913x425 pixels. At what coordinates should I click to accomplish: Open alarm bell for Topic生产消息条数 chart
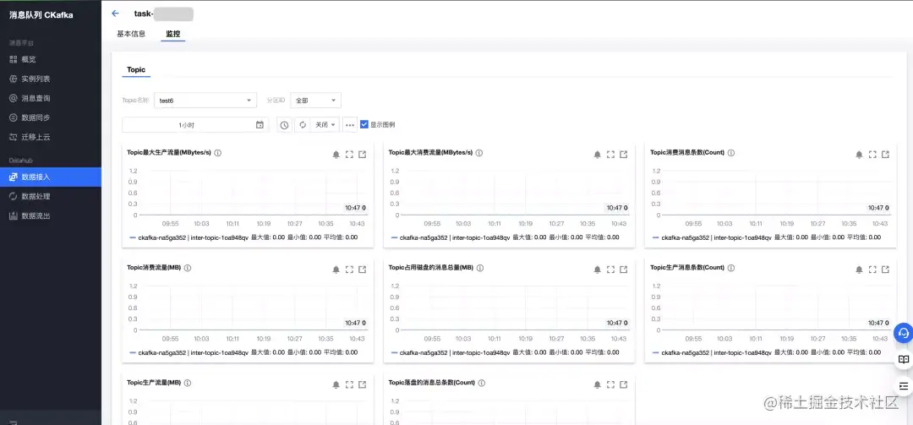[860, 270]
